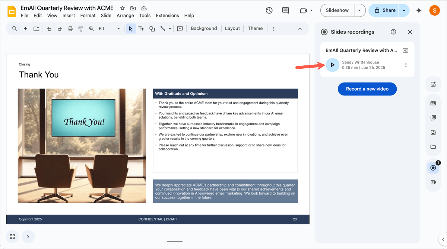Open the line tool dropdown arrow
The height and width of the screenshot is (249, 447).
[x=170, y=29]
